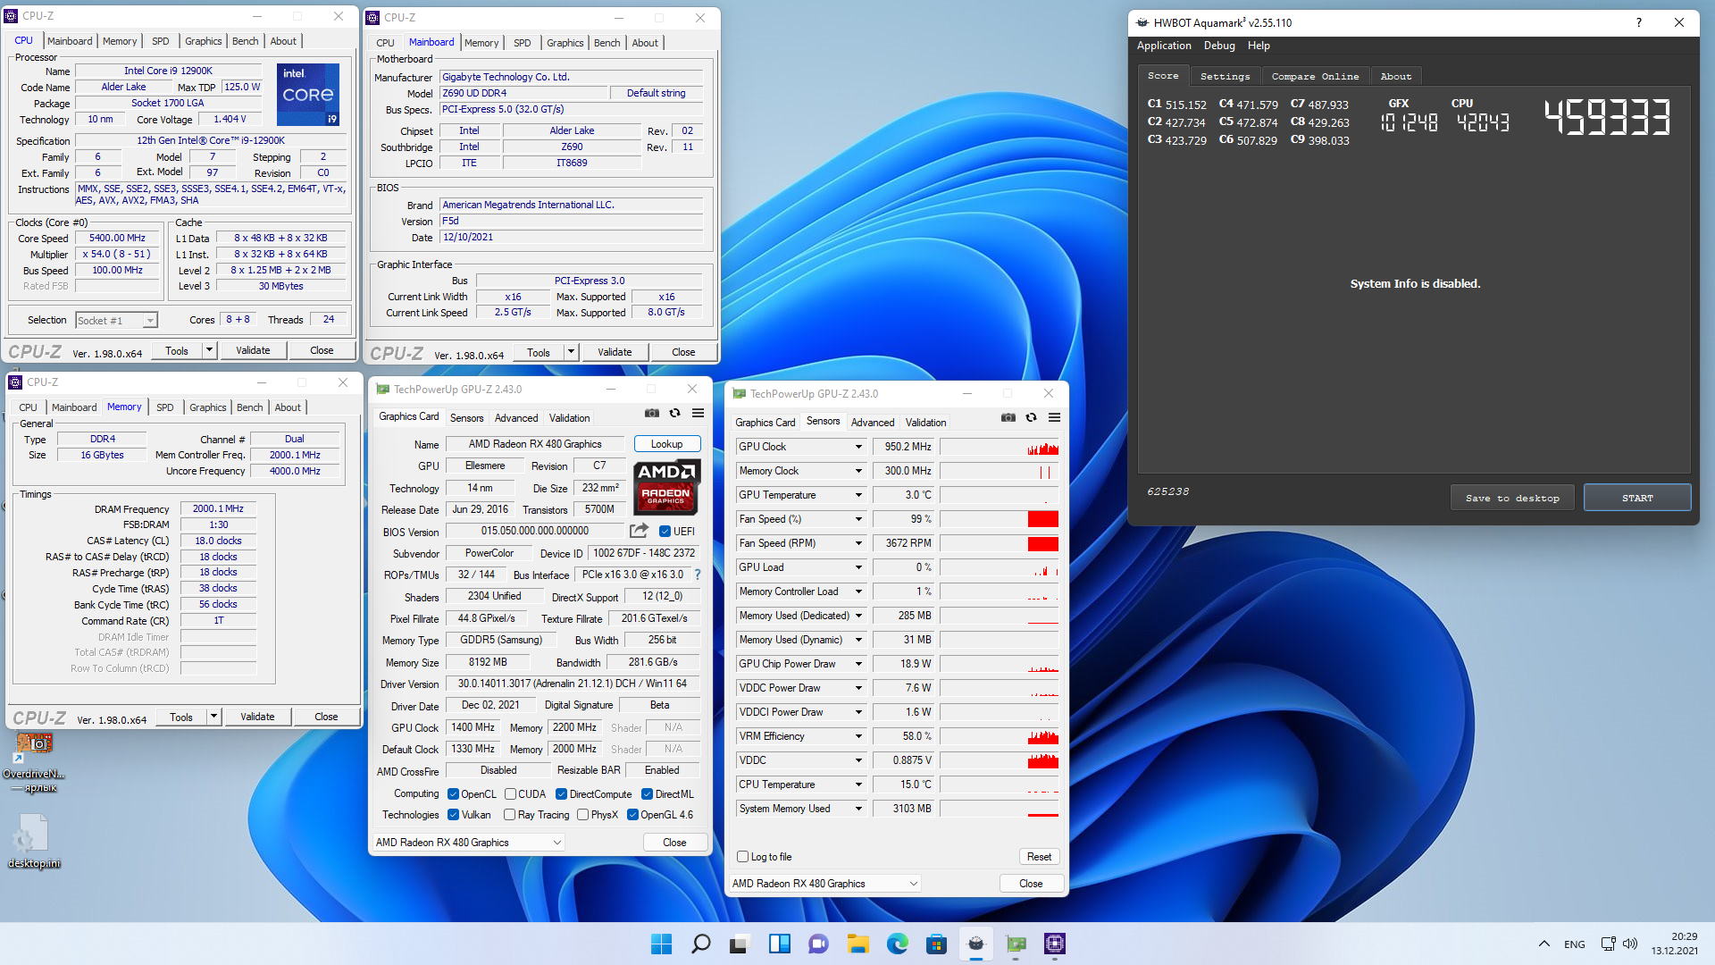Click Close button in GPU-Z Sensors window
Image resolution: width=1715 pixels, height=965 pixels.
(1031, 883)
